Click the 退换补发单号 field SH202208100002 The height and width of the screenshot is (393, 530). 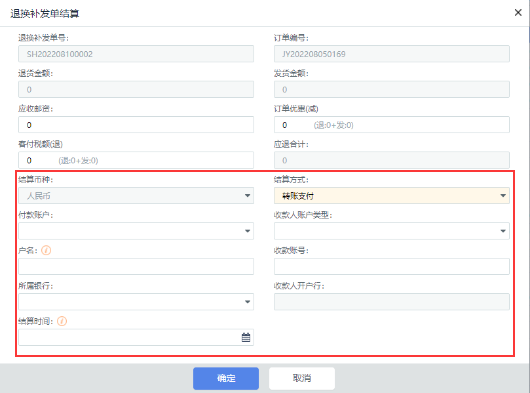[136, 54]
